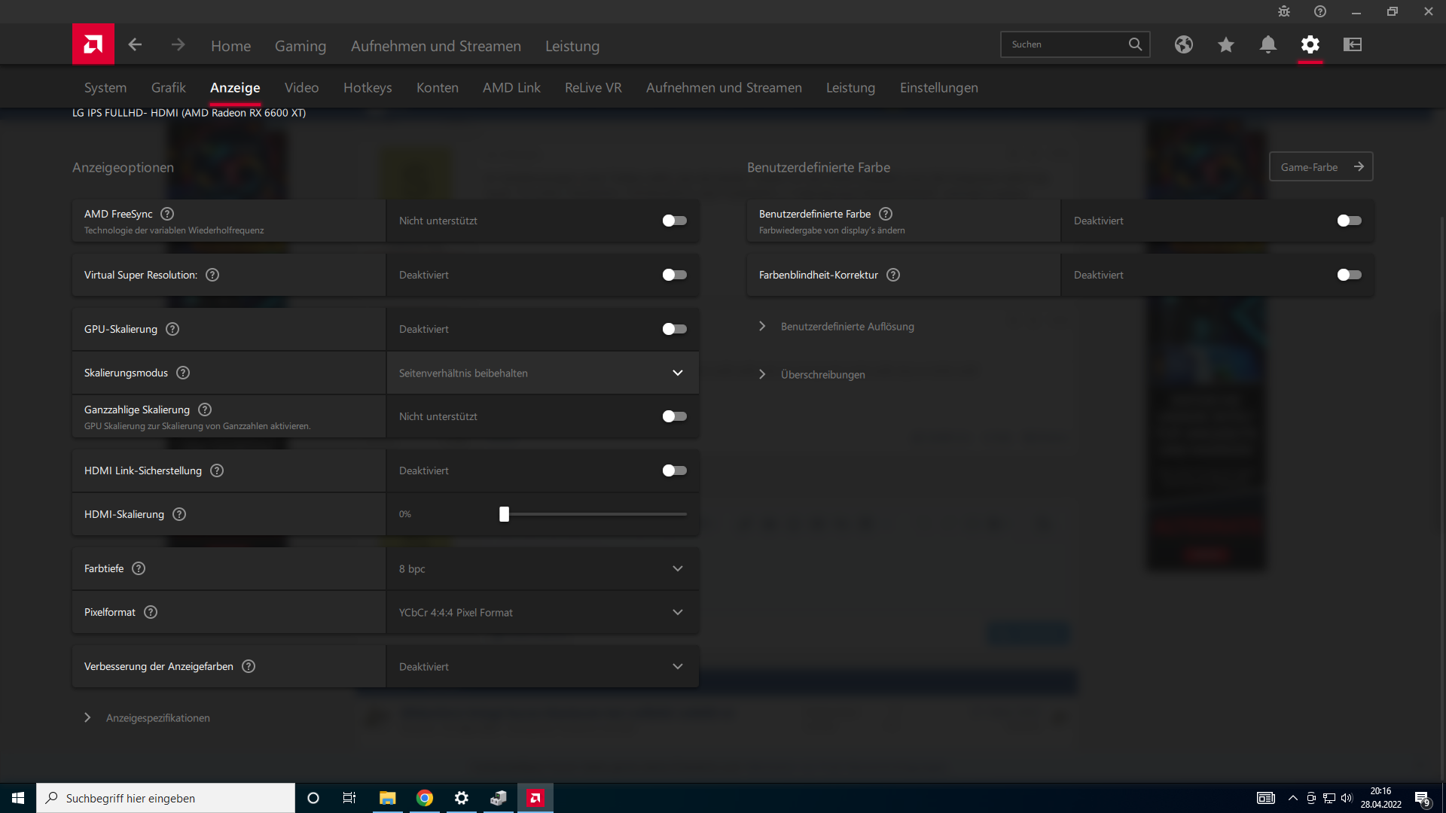Open the Pixelformat dropdown
This screenshot has width=1446, height=813.
click(677, 612)
